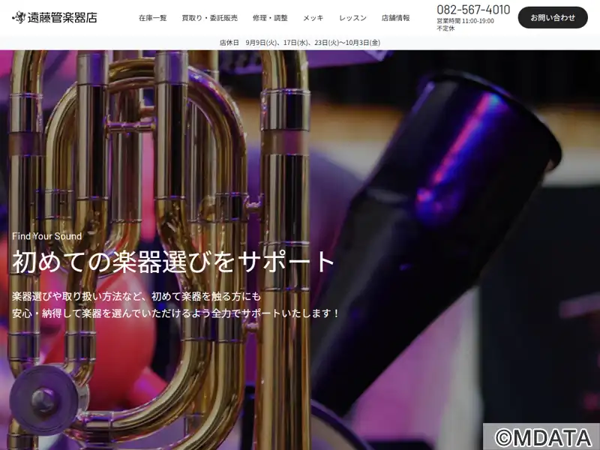
Task: Click the 初めての楽器選びをサポート headline
Action: tap(174, 262)
